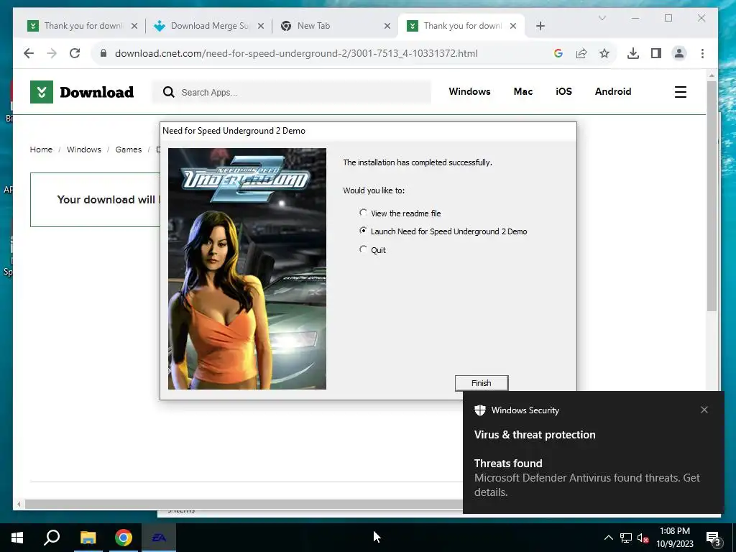
Task: Dismiss the Windows Security notification
Action: [x=704, y=410]
